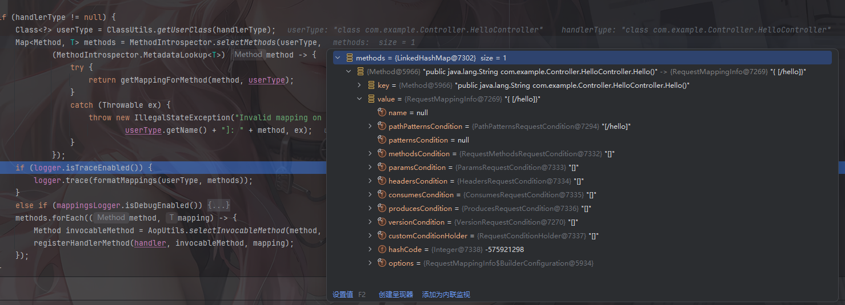
Task: Click the field icon beside name = null
Action: pyautogui.click(x=382, y=113)
